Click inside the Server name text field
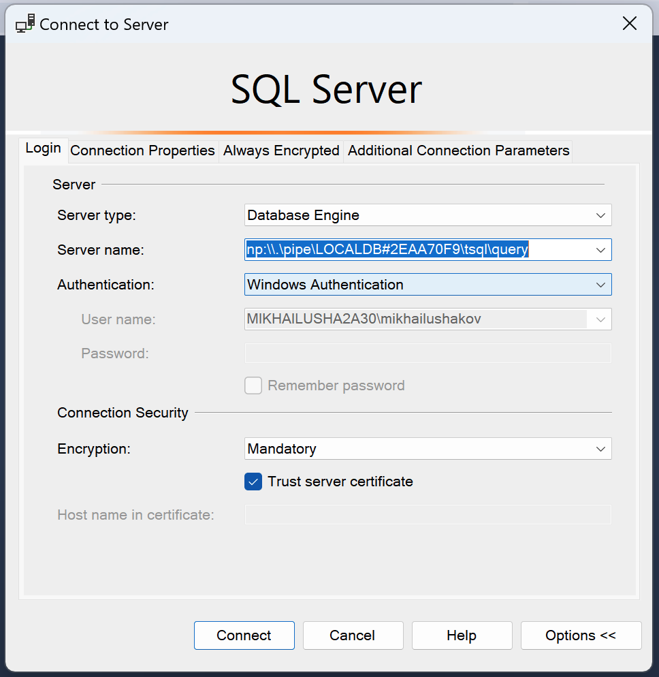Screen dimensions: 659x677 pos(408,250)
